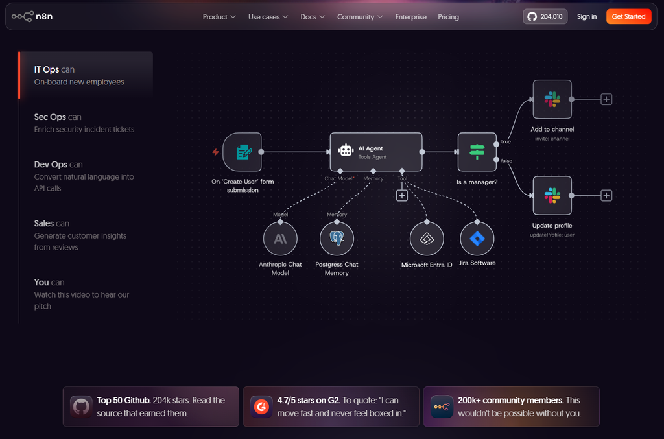Open the 200k+ community members card

(x=512, y=407)
